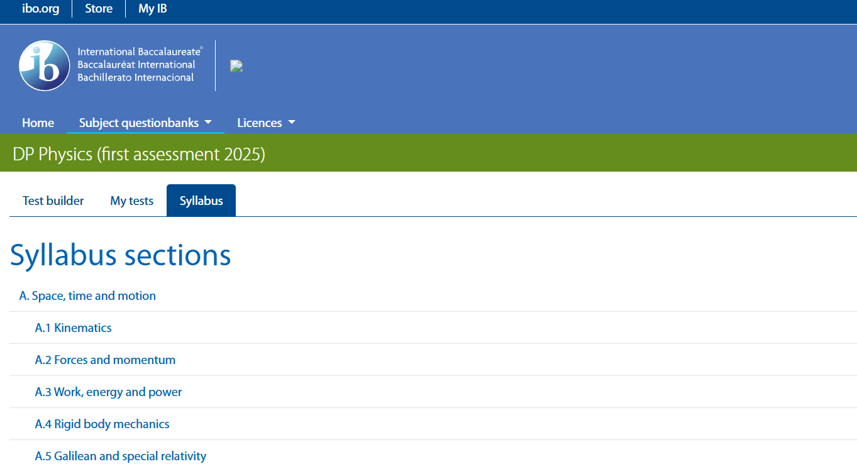Viewport: 857px width, 464px height.
Task: Click the Syllabus sections heading
Action: click(121, 255)
